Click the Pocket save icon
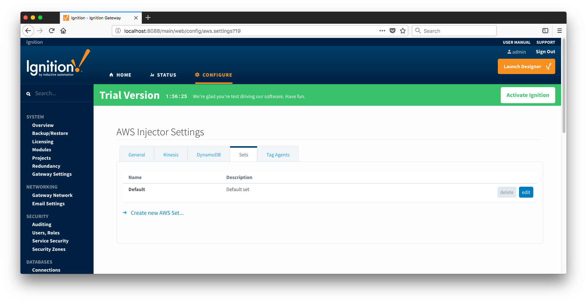This screenshot has width=587, height=303. tap(393, 31)
